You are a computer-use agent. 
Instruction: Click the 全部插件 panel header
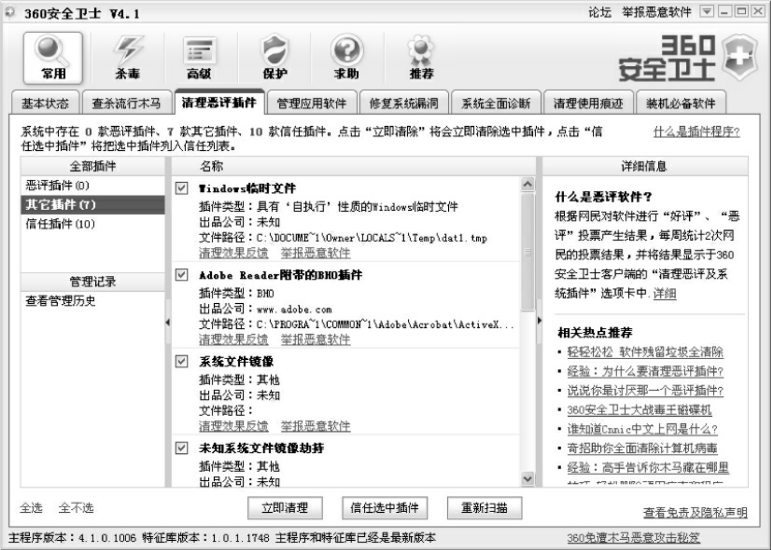(x=93, y=166)
